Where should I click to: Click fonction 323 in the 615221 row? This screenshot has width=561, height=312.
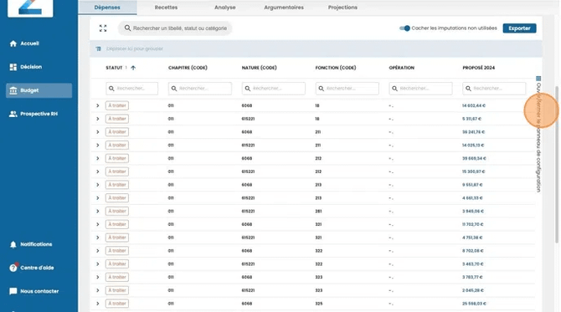(319, 290)
